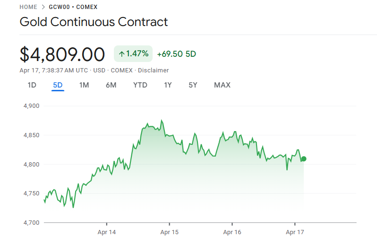Click the +69.50 5D change text

[176, 54]
